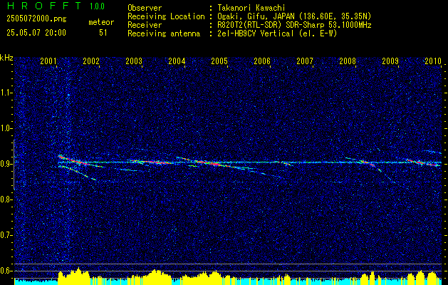
Task: Click the gray frequency range bracket beside 0.9
Action: [x=14, y=165]
